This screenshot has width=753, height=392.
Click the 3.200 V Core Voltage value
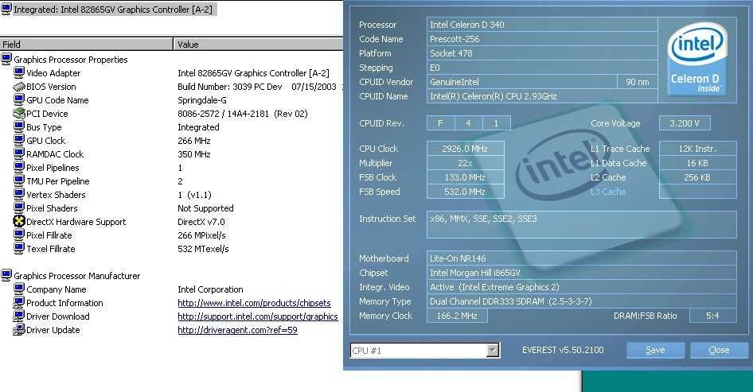685,122
